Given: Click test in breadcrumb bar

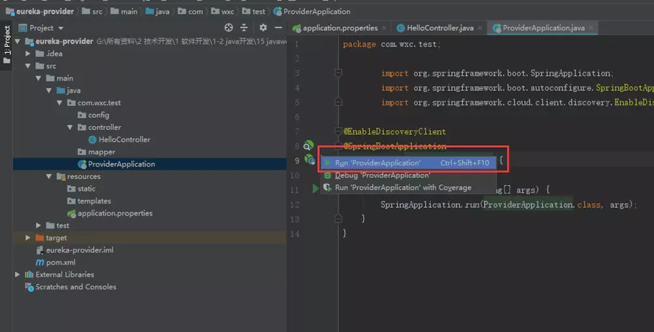Looking at the screenshot, I should coord(254,11).
